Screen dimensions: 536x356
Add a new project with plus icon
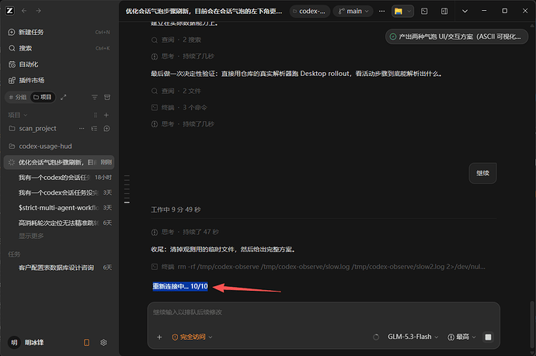[106, 115]
